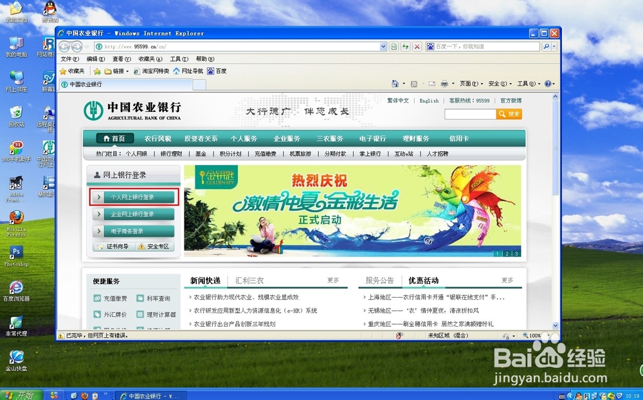The width and height of the screenshot is (643, 400).
Task: Click the green Refresh arrows icon
Action: [x=406, y=46]
